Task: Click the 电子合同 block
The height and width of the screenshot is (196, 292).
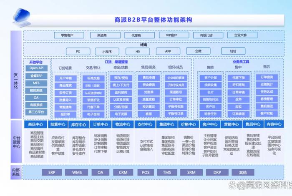Action: (93, 114)
